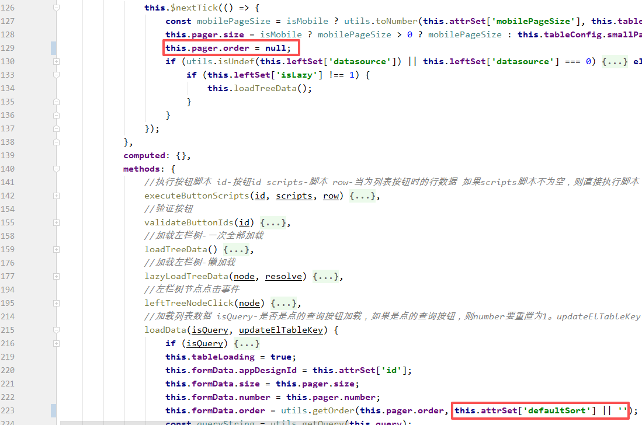Click the change marker beside line 223

coord(54,410)
